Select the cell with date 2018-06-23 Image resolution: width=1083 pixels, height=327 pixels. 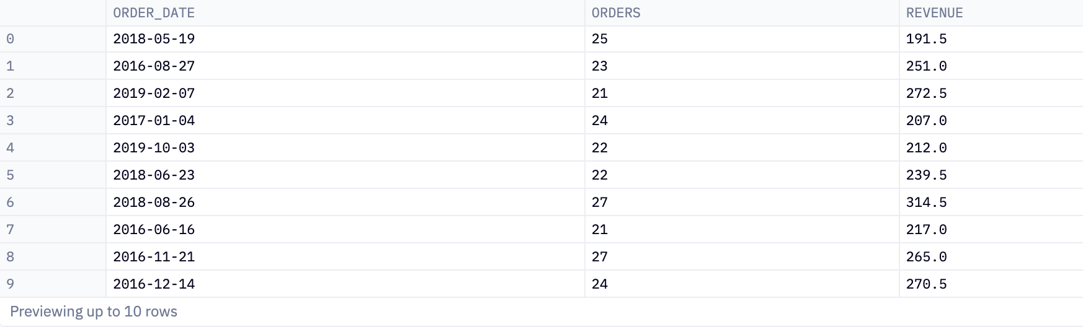click(x=345, y=175)
